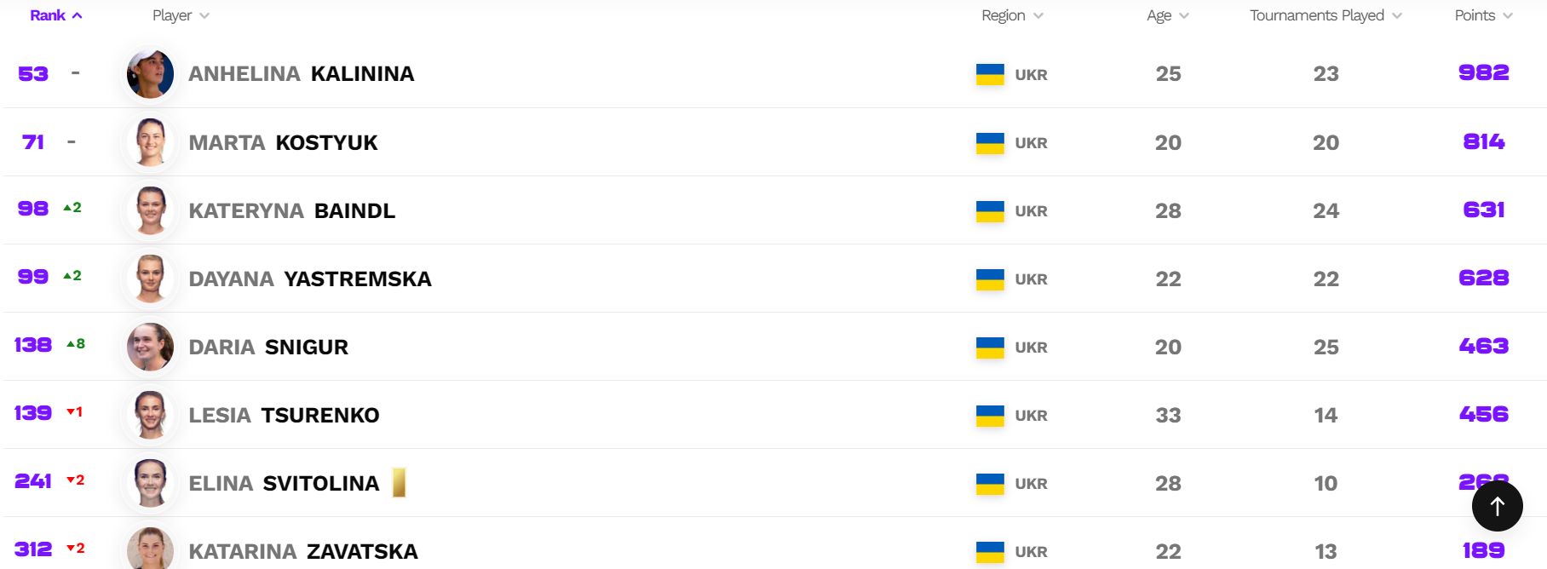This screenshot has height=569, width=1547.
Task: Open Katarina Zavatska's player link
Action: click(x=302, y=551)
